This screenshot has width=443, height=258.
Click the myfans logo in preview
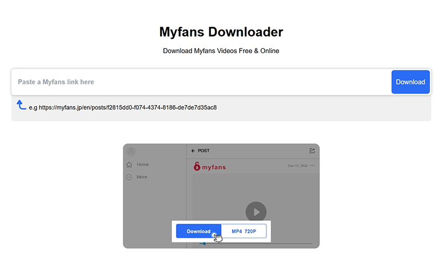coord(210,167)
